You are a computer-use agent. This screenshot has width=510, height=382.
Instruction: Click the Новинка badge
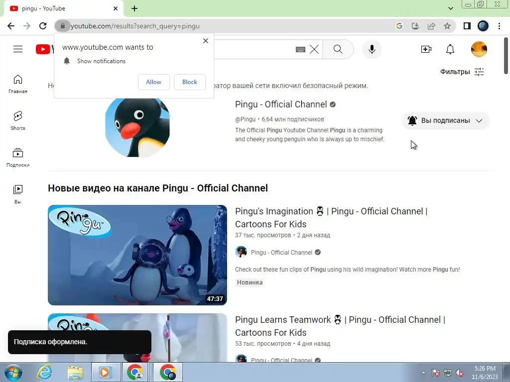pyautogui.click(x=250, y=283)
